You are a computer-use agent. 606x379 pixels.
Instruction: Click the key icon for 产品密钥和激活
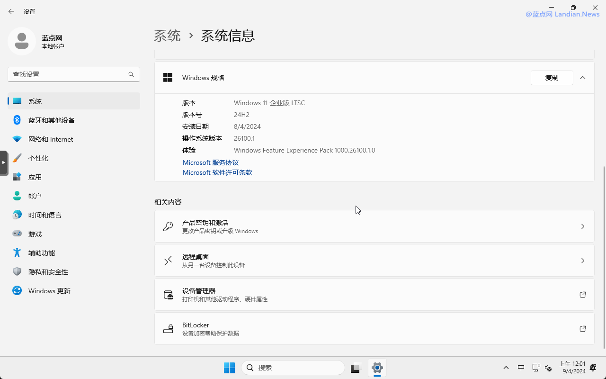coord(168,226)
